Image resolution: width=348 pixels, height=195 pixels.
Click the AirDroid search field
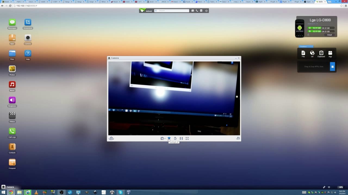coord(172,11)
